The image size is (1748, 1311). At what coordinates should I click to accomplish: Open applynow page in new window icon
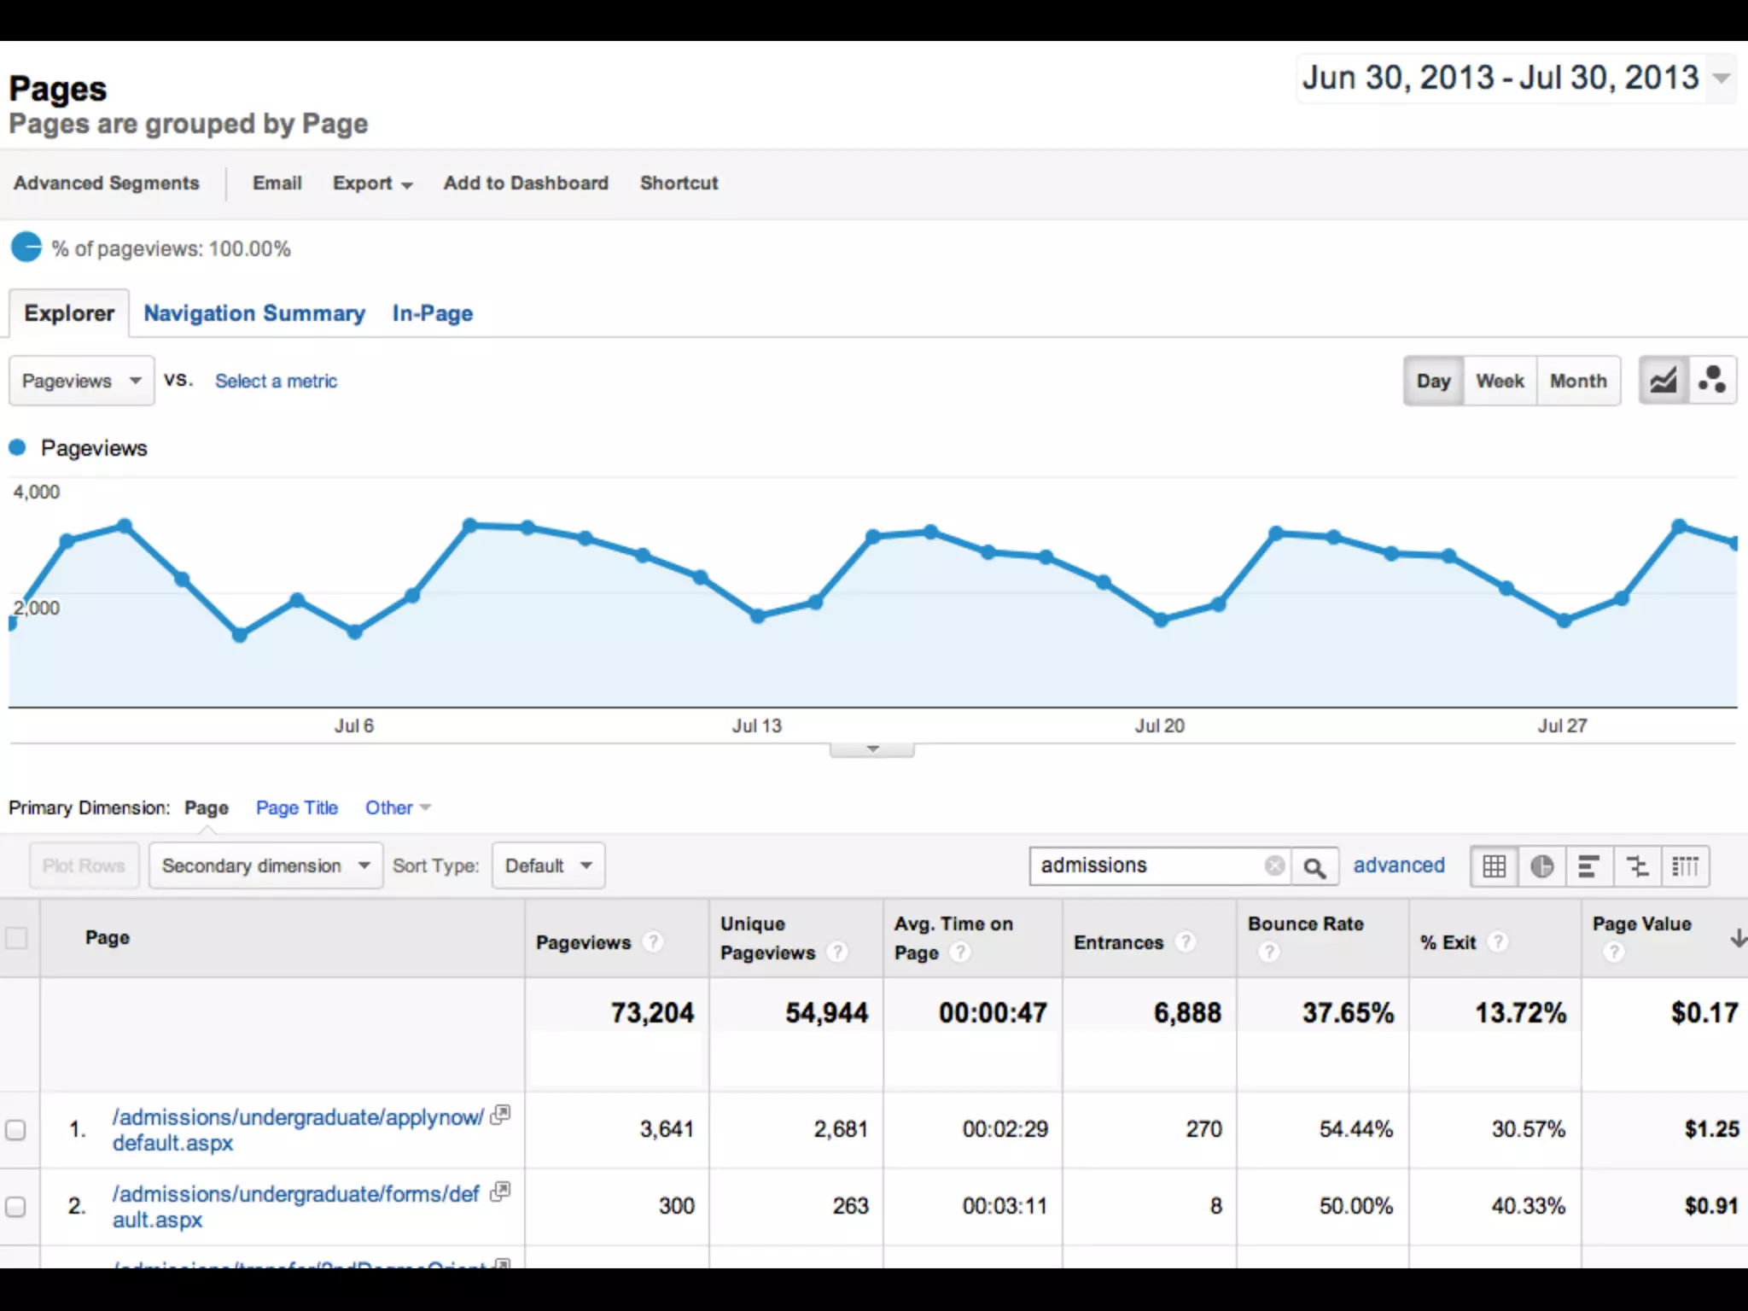pos(502,1114)
